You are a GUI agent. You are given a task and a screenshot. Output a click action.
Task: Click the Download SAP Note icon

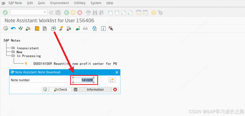[x=54, y=28]
